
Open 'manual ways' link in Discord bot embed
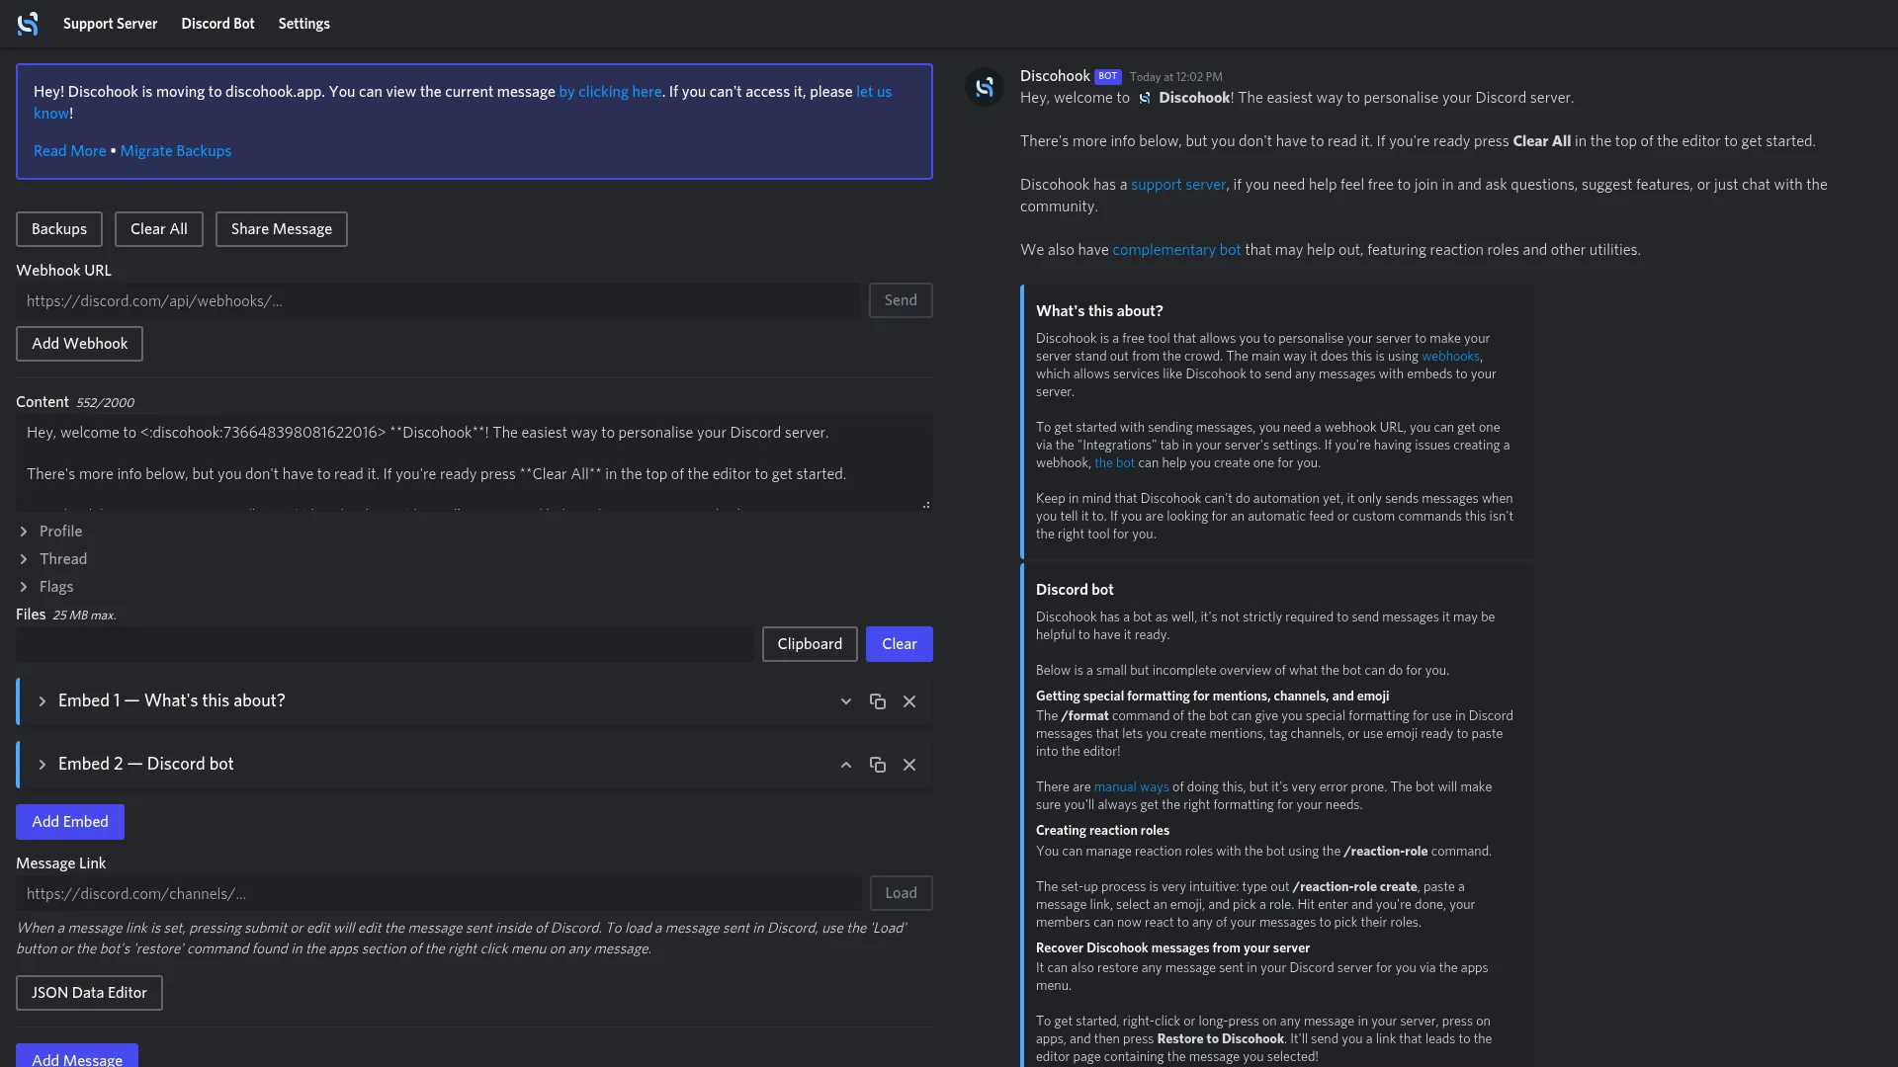[1131, 787]
